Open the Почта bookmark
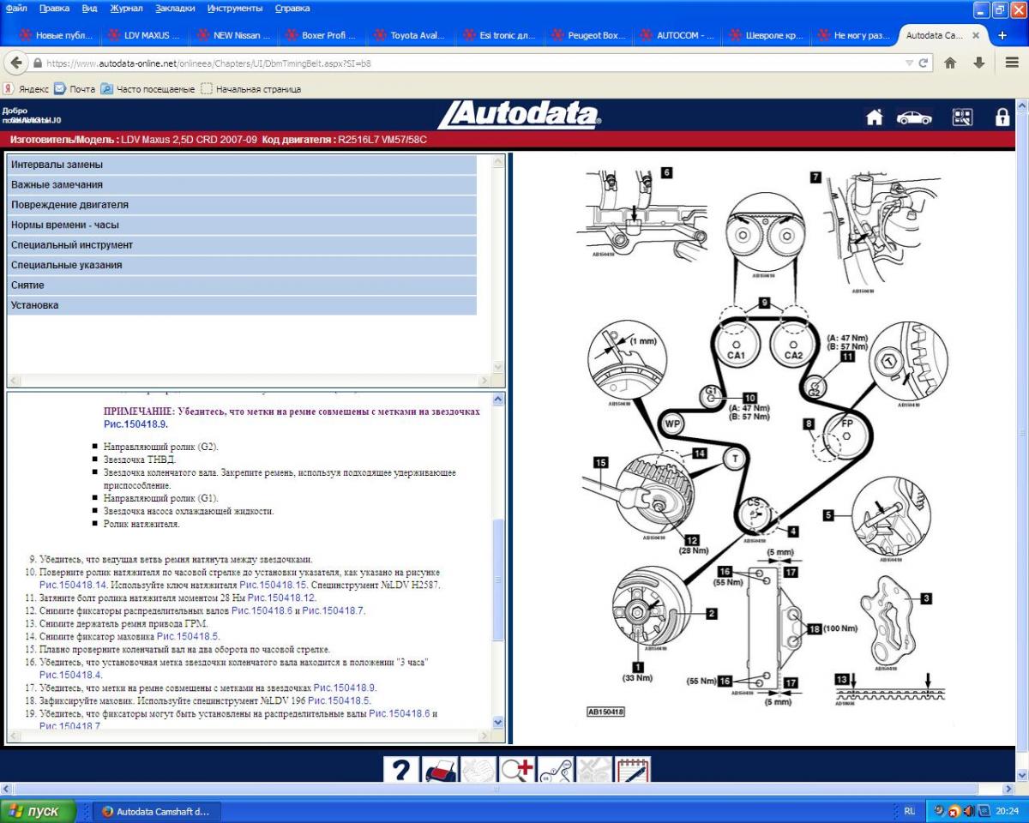 (x=75, y=88)
